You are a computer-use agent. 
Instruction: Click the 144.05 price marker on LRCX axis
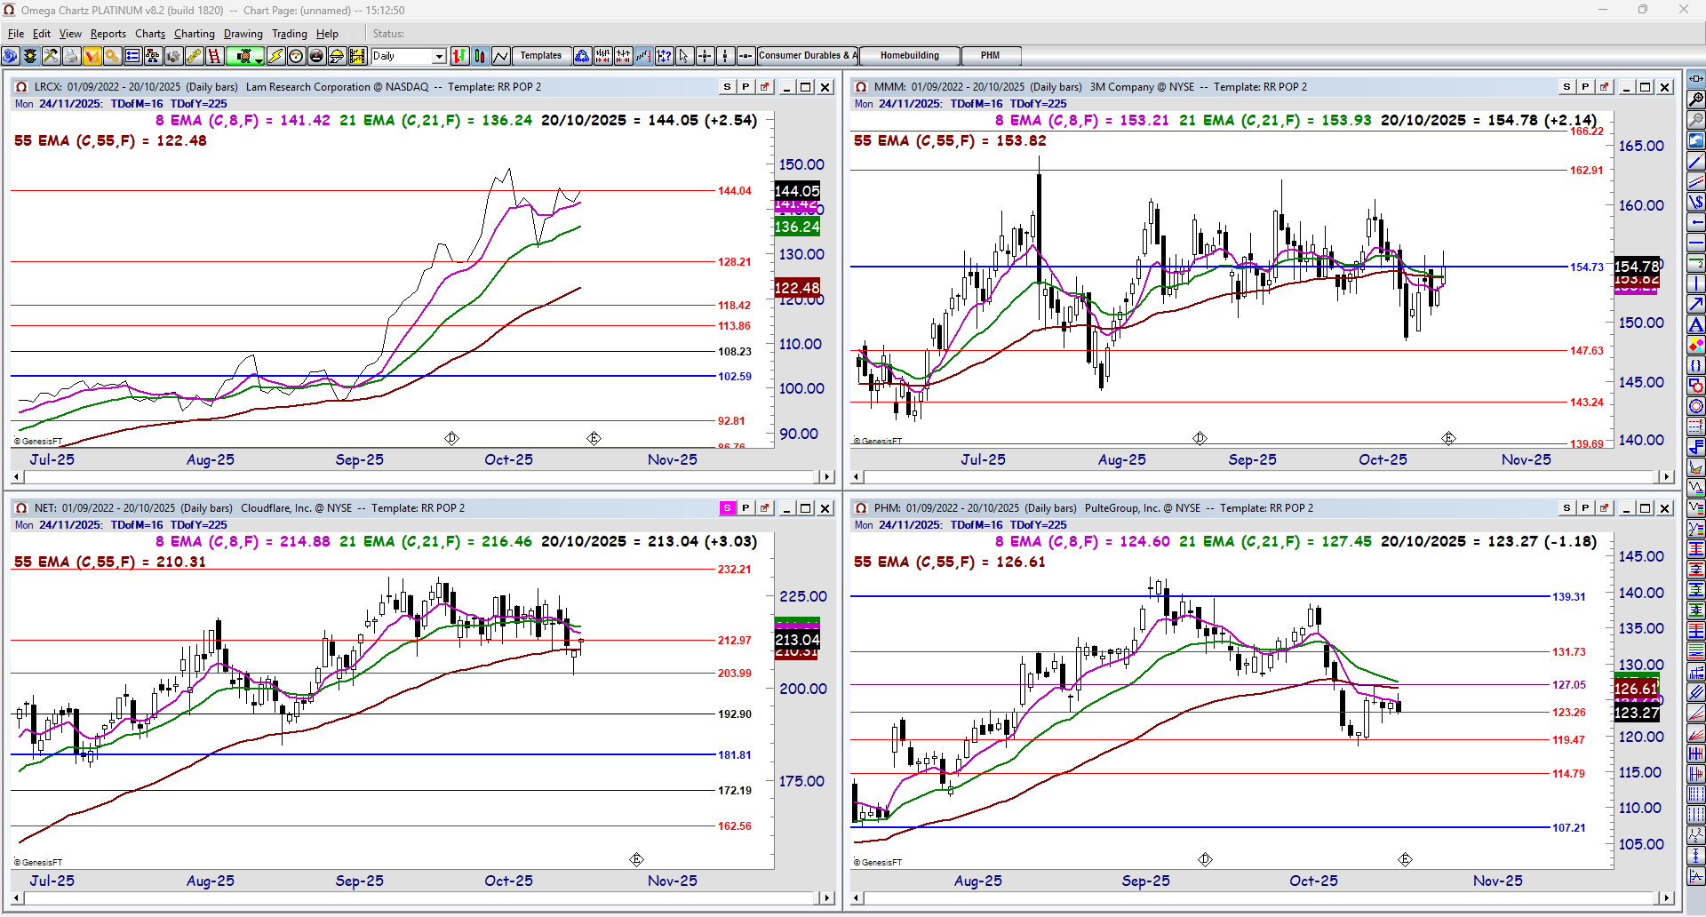point(797,191)
